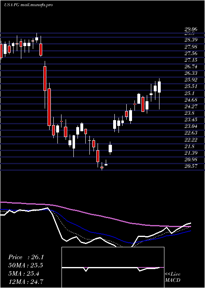
Task: Click the '50MA : 25.5' readout
Action: 26,265
